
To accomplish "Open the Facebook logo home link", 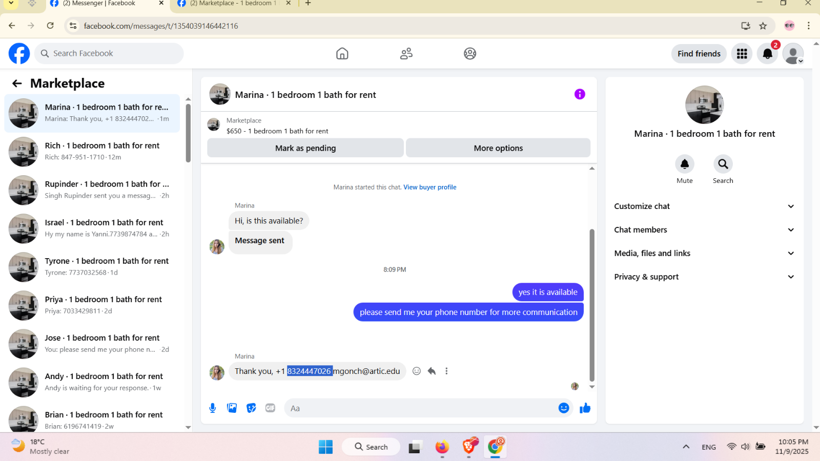I will [x=19, y=53].
